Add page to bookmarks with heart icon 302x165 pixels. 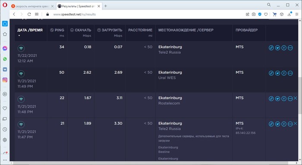266,14
